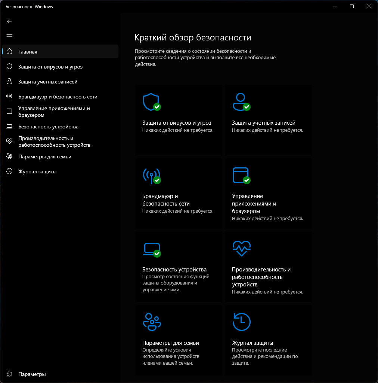
Task: Click the family icon in the sidebar
Action: [x=9, y=156]
